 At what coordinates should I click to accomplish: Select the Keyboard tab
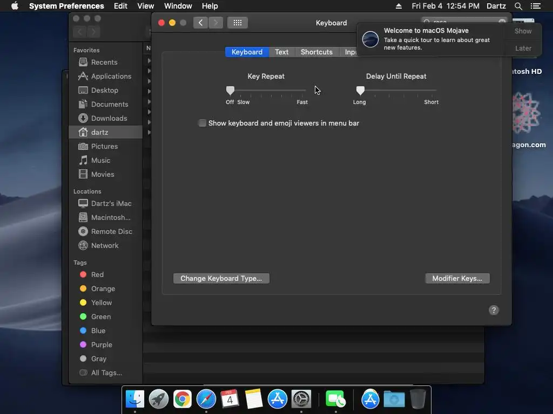pyautogui.click(x=247, y=52)
